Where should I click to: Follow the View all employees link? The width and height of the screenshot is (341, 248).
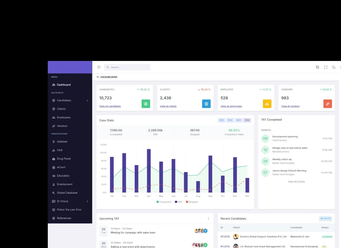[x=231, y=106]
